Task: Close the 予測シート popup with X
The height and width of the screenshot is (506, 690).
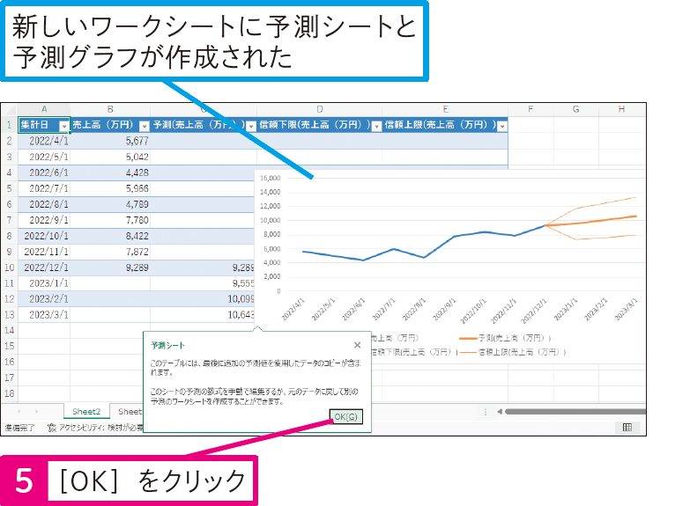Action: tap(357, 346)
